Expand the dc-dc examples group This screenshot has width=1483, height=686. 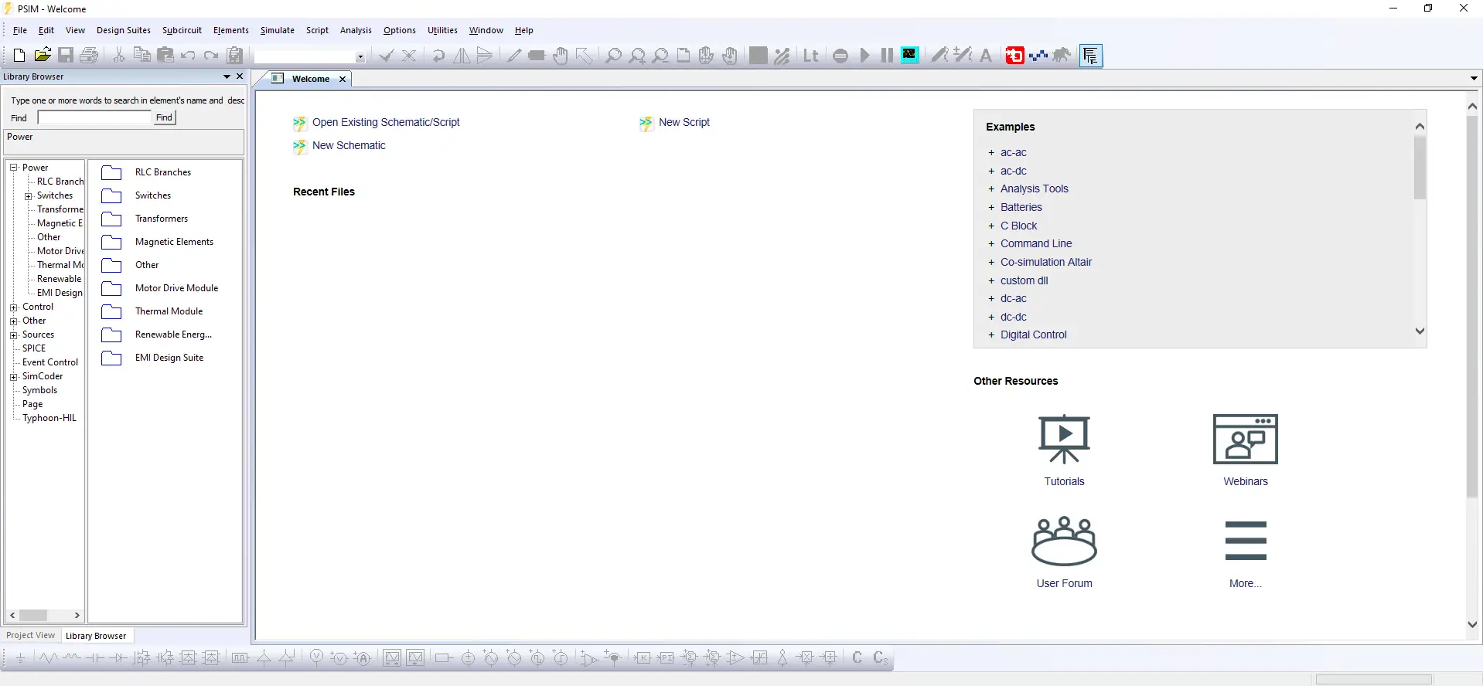click(x=991, y=318)
